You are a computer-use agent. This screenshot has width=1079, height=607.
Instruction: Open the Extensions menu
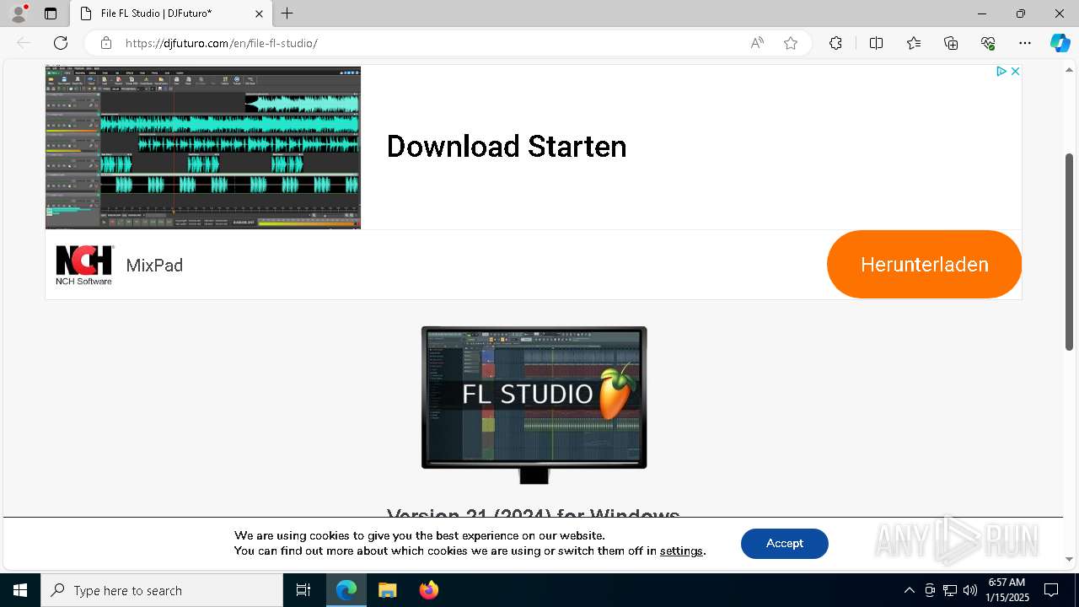835,43
